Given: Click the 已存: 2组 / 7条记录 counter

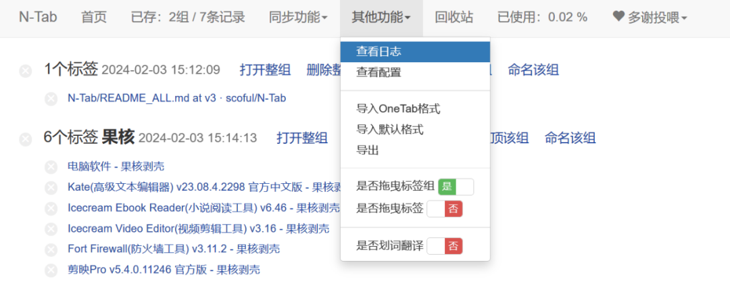Looking at the screenshot, I should click(188, 18).
